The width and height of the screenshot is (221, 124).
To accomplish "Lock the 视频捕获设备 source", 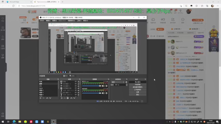I will point(78,88).
